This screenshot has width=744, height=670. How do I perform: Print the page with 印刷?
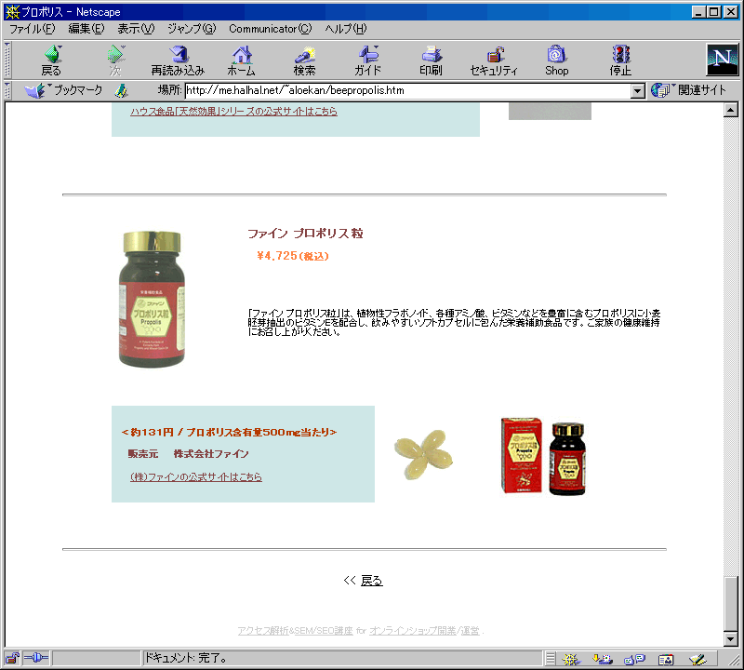(431, 60)
